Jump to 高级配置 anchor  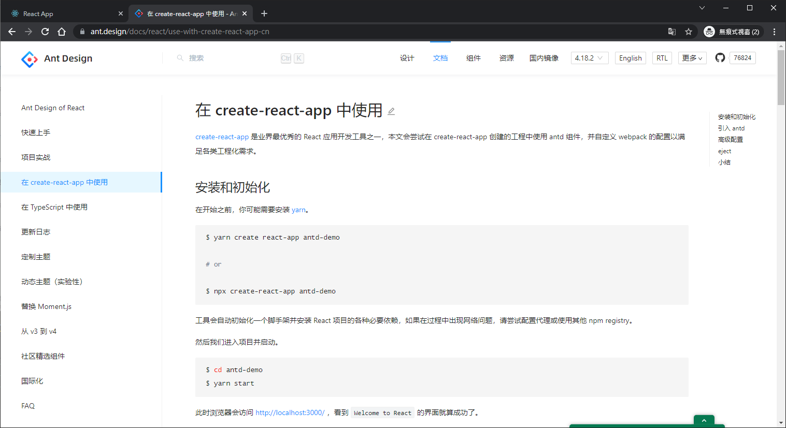pyautogui.click(x=731, y=140)
